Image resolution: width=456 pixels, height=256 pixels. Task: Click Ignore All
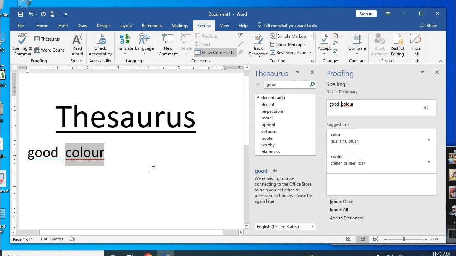pyautogui.click(x=339, y=210)
